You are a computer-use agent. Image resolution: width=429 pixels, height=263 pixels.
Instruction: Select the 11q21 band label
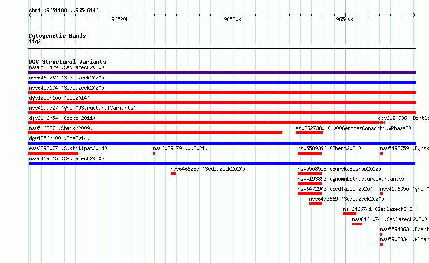(x=36, y=41)
